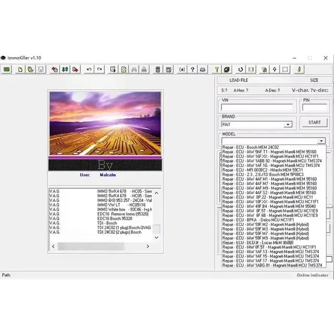Collapse the MODEL dropdown arrow
334x334 pixels.
[321, 141]
